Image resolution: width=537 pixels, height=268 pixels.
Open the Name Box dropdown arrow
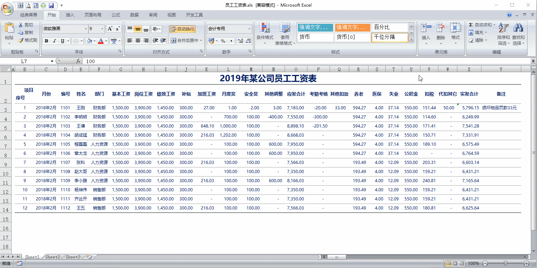[x=52, y=61]
